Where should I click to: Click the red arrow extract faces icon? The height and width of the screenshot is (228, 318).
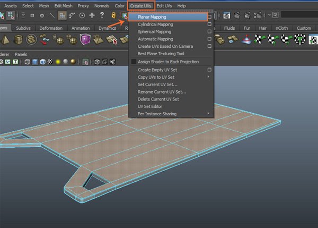click(45, 39)
